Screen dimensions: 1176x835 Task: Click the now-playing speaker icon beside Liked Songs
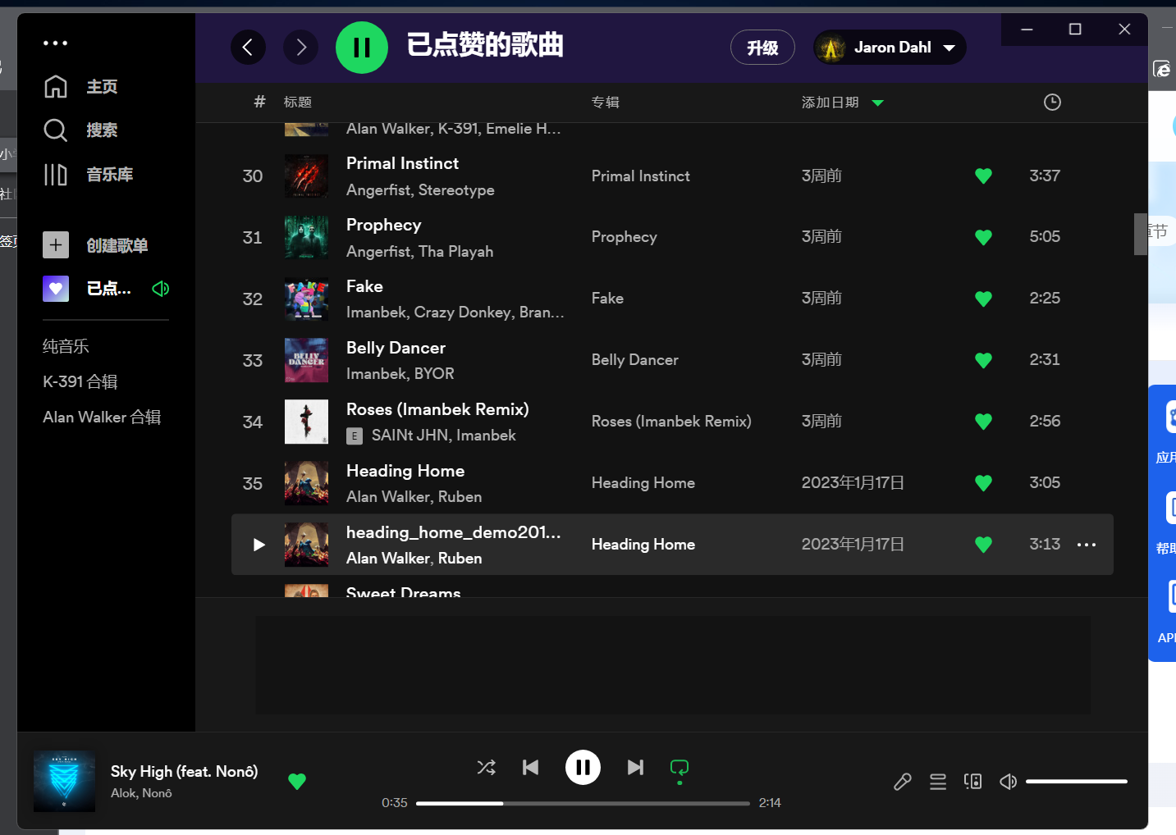(161, 288)
